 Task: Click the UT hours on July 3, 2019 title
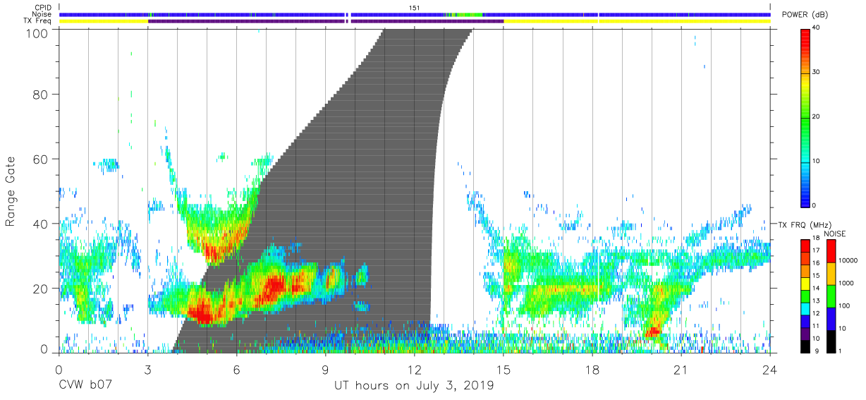click(414, 386)
